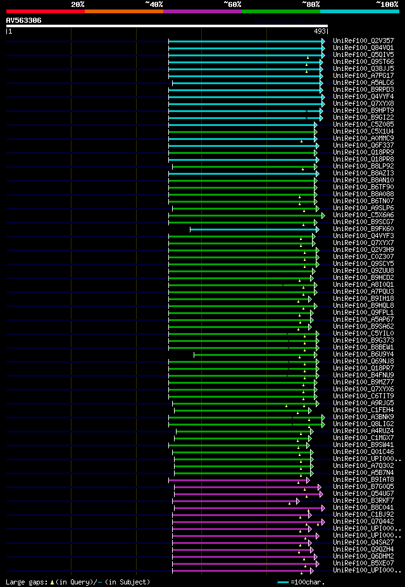Click the yellow gap marker under B8LP92

[x=303, y=170]
